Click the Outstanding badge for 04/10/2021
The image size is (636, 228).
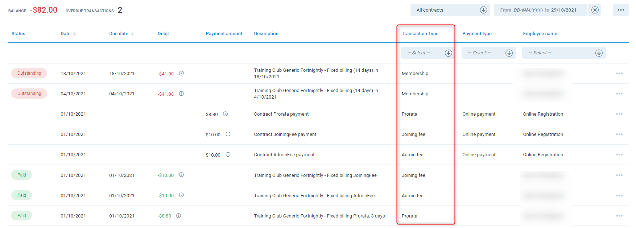(29, 94)
